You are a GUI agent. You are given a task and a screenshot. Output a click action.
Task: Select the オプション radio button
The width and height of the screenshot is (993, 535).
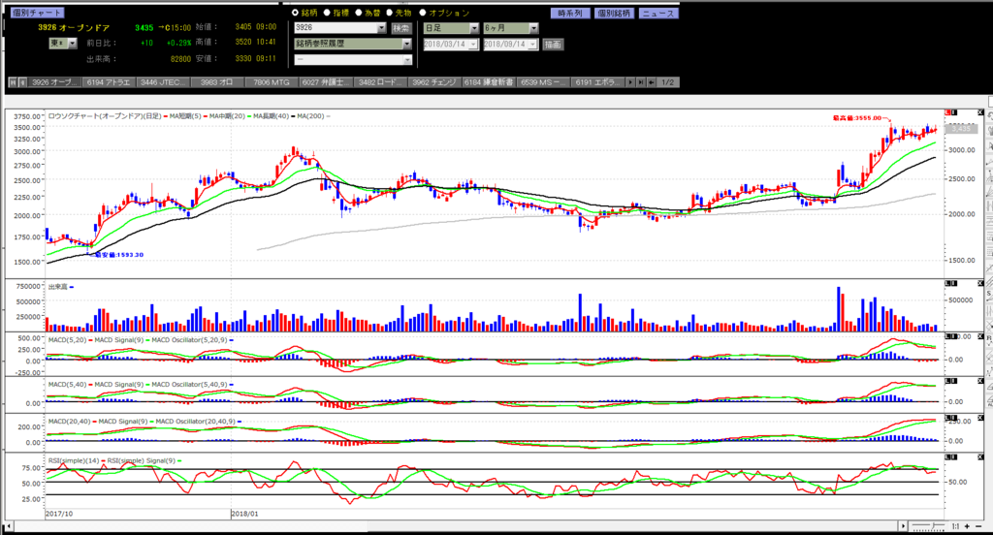423,13
